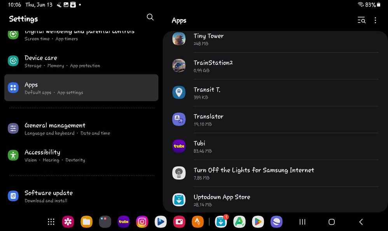Viewport: 388px width, 231px height.
Task: Tap the Accessibility icon
Action: 13,155
